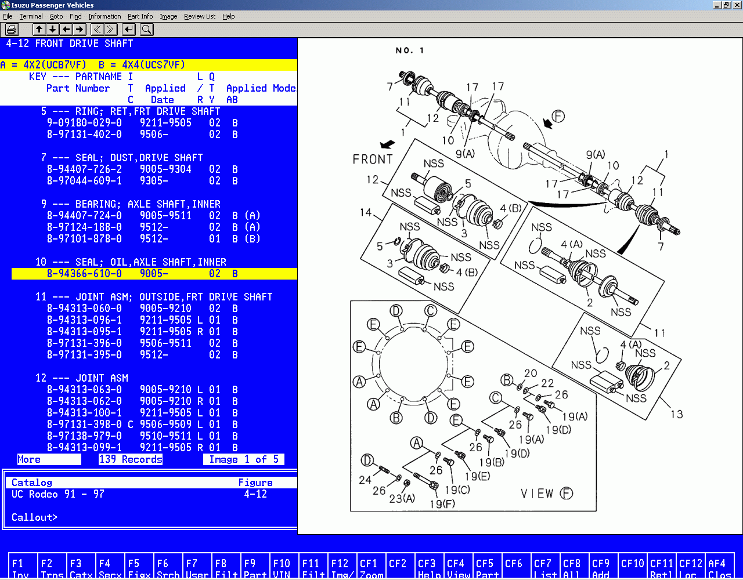Click key 10 SEAL; OIL,AXLE SHAFT,INNER heading
Screen dimensions: 743x580
click(131, 262)
